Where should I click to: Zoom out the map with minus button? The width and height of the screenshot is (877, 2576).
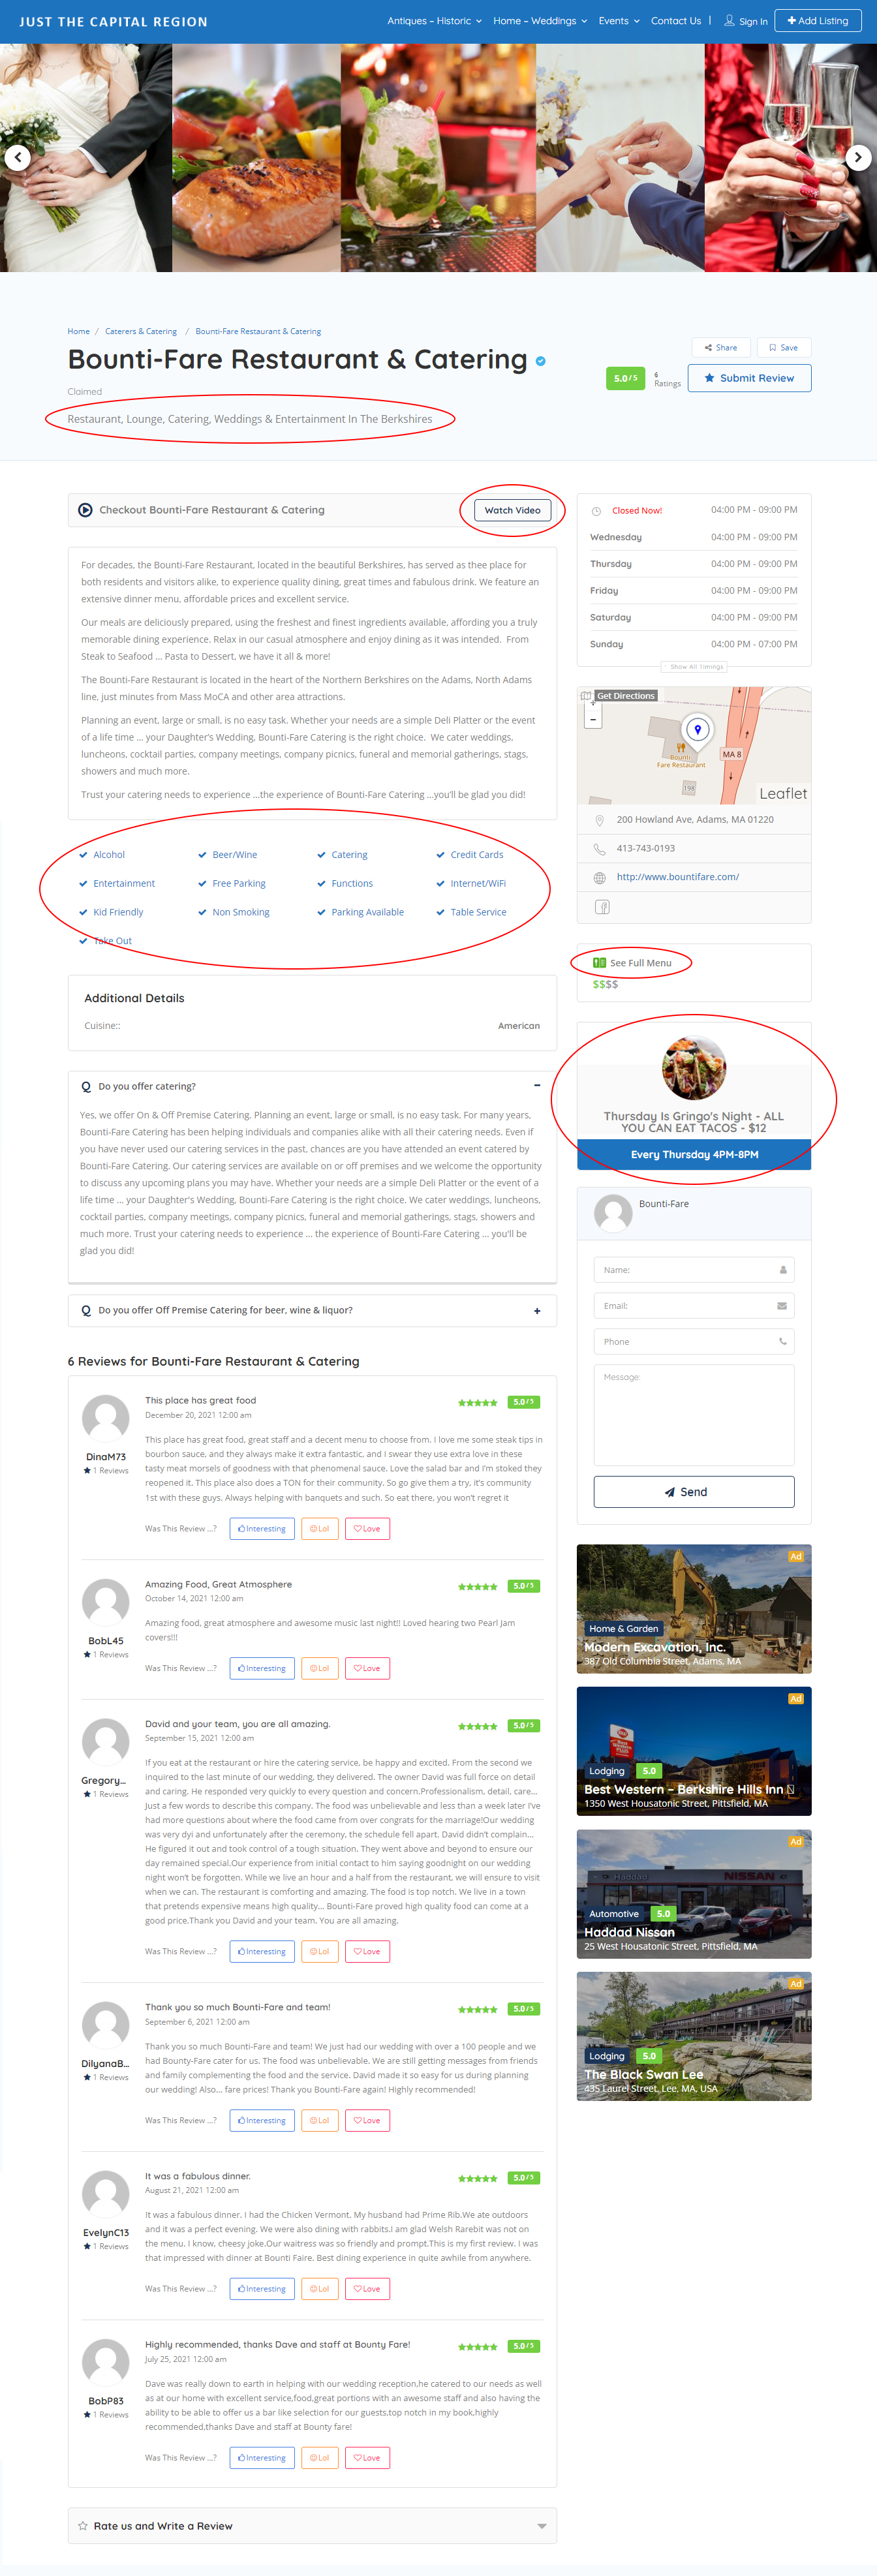coord(593,719)
